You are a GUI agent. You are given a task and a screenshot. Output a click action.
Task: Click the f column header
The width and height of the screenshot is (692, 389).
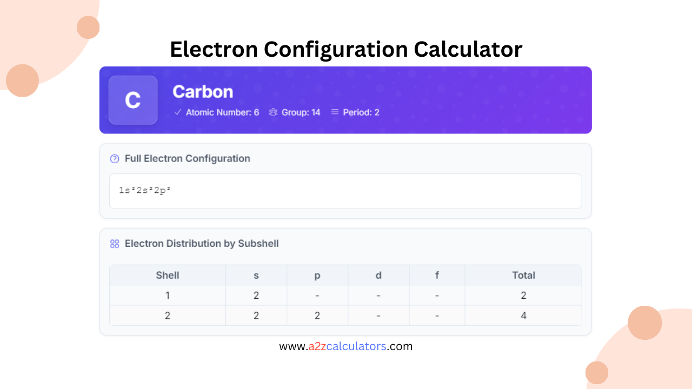click(437, 275)
